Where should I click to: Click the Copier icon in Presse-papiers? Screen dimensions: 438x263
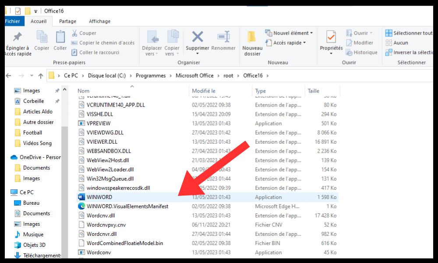pos(42,37)
